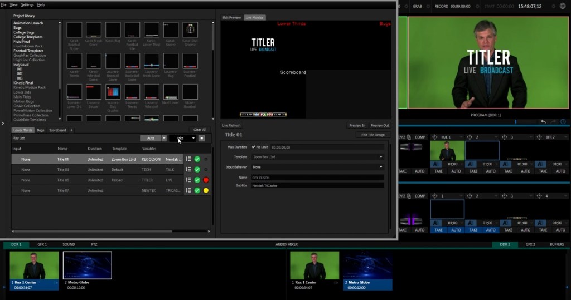Select the Karat-Lower Third template thumbnail

point(152,30)
